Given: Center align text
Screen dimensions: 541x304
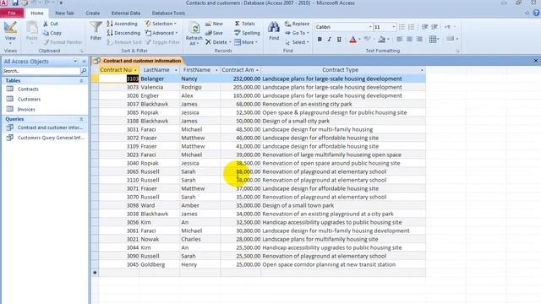Looking at the screenshot, I should coord(409,40).
